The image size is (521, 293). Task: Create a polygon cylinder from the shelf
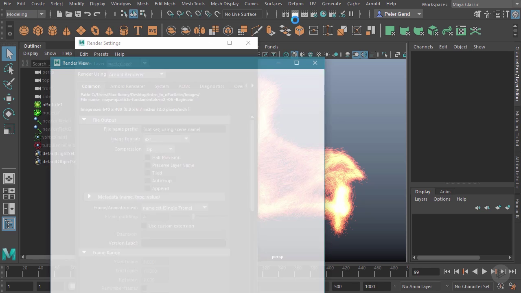point(53,31)
